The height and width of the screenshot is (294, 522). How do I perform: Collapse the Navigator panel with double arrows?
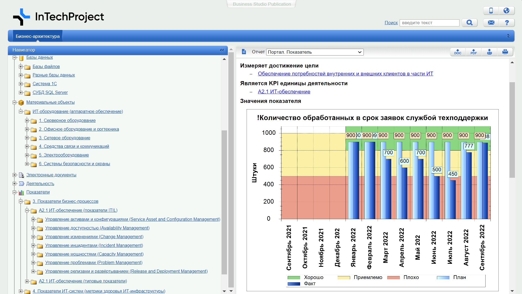[222, 50]
